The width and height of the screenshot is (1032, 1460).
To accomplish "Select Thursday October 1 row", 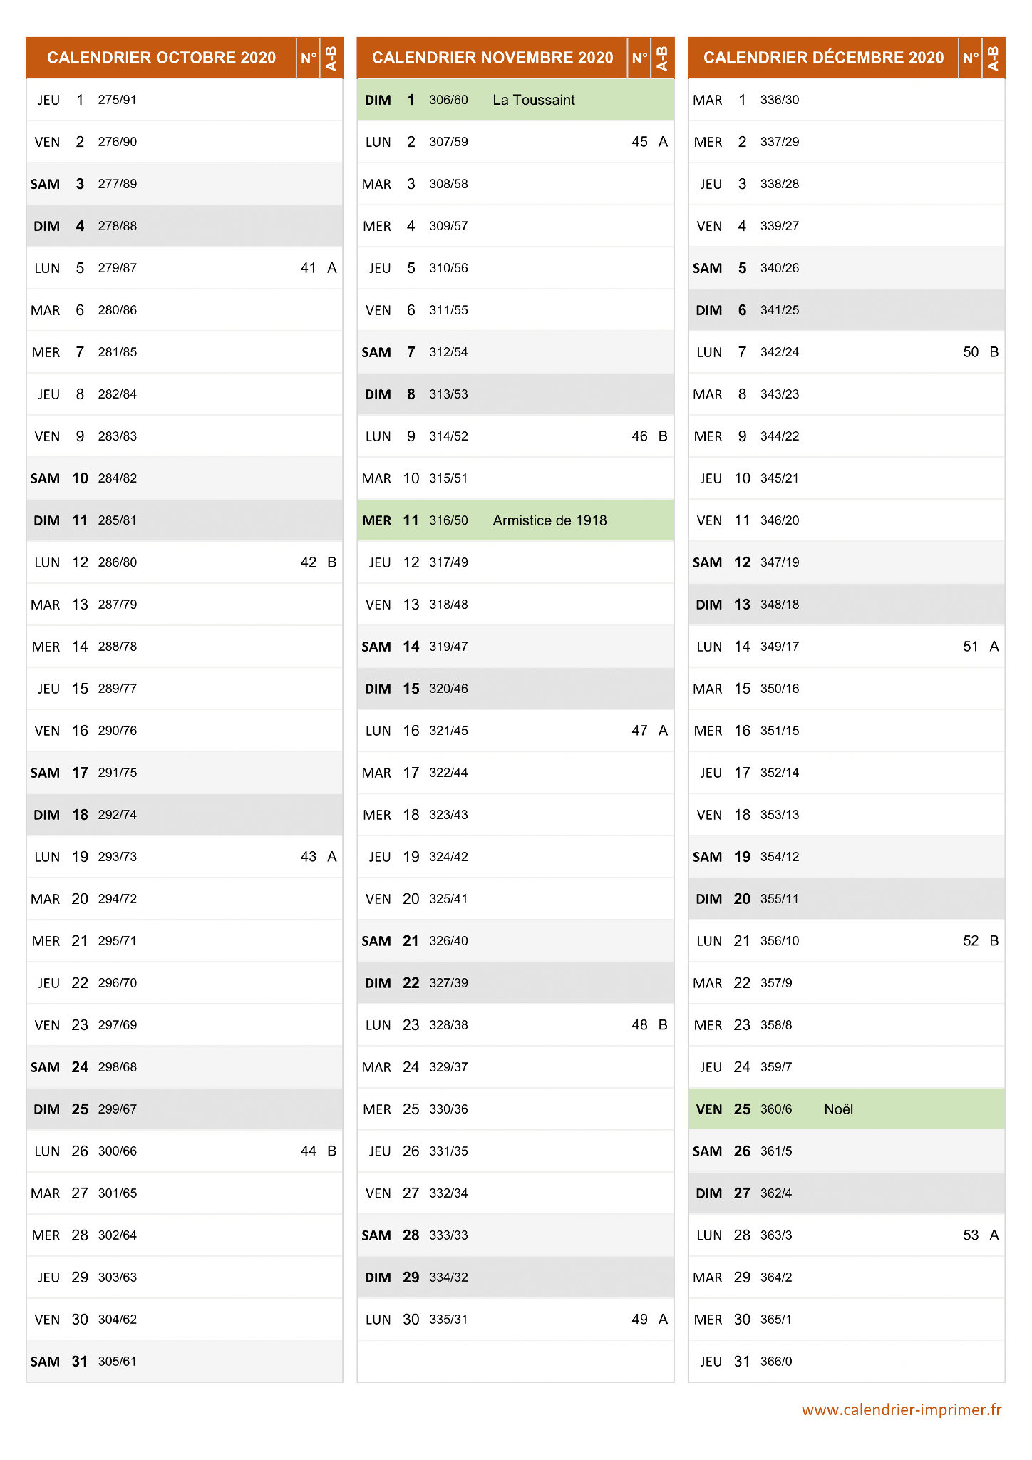I will 185,100.
